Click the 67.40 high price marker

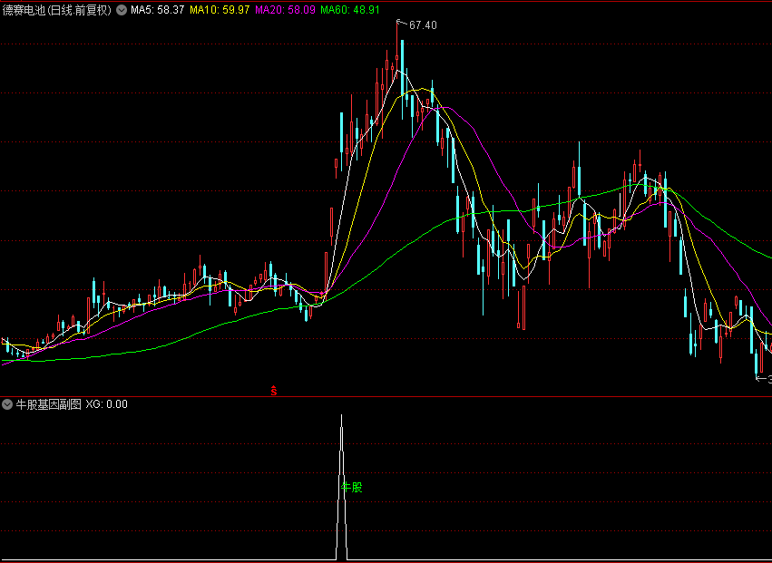coord(423,25)
